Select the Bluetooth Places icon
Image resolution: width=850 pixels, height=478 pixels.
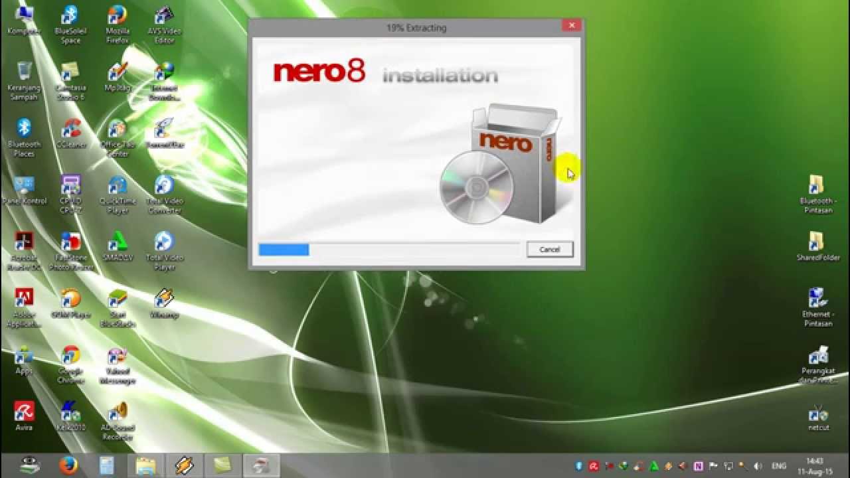point(24,138)
